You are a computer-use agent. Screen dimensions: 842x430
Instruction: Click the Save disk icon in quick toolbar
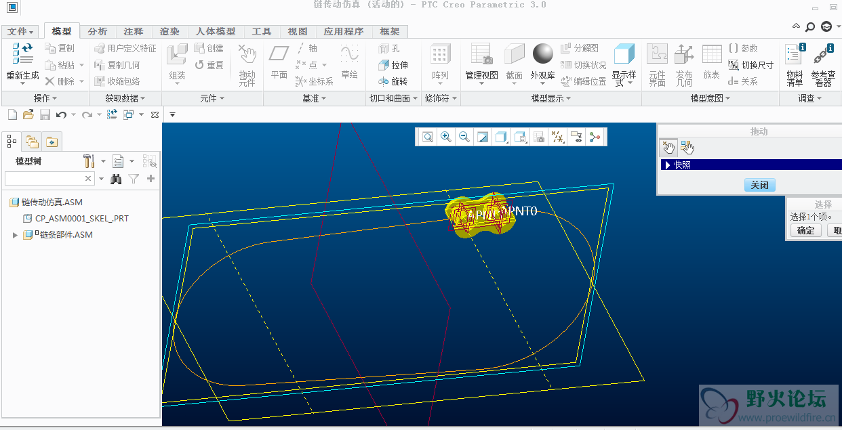pos(45,114)
